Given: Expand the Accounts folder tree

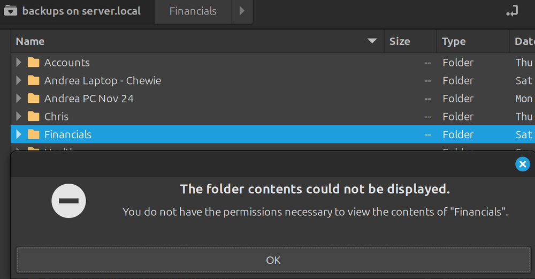Looking at the screenshot, I should tap(19, 62).
